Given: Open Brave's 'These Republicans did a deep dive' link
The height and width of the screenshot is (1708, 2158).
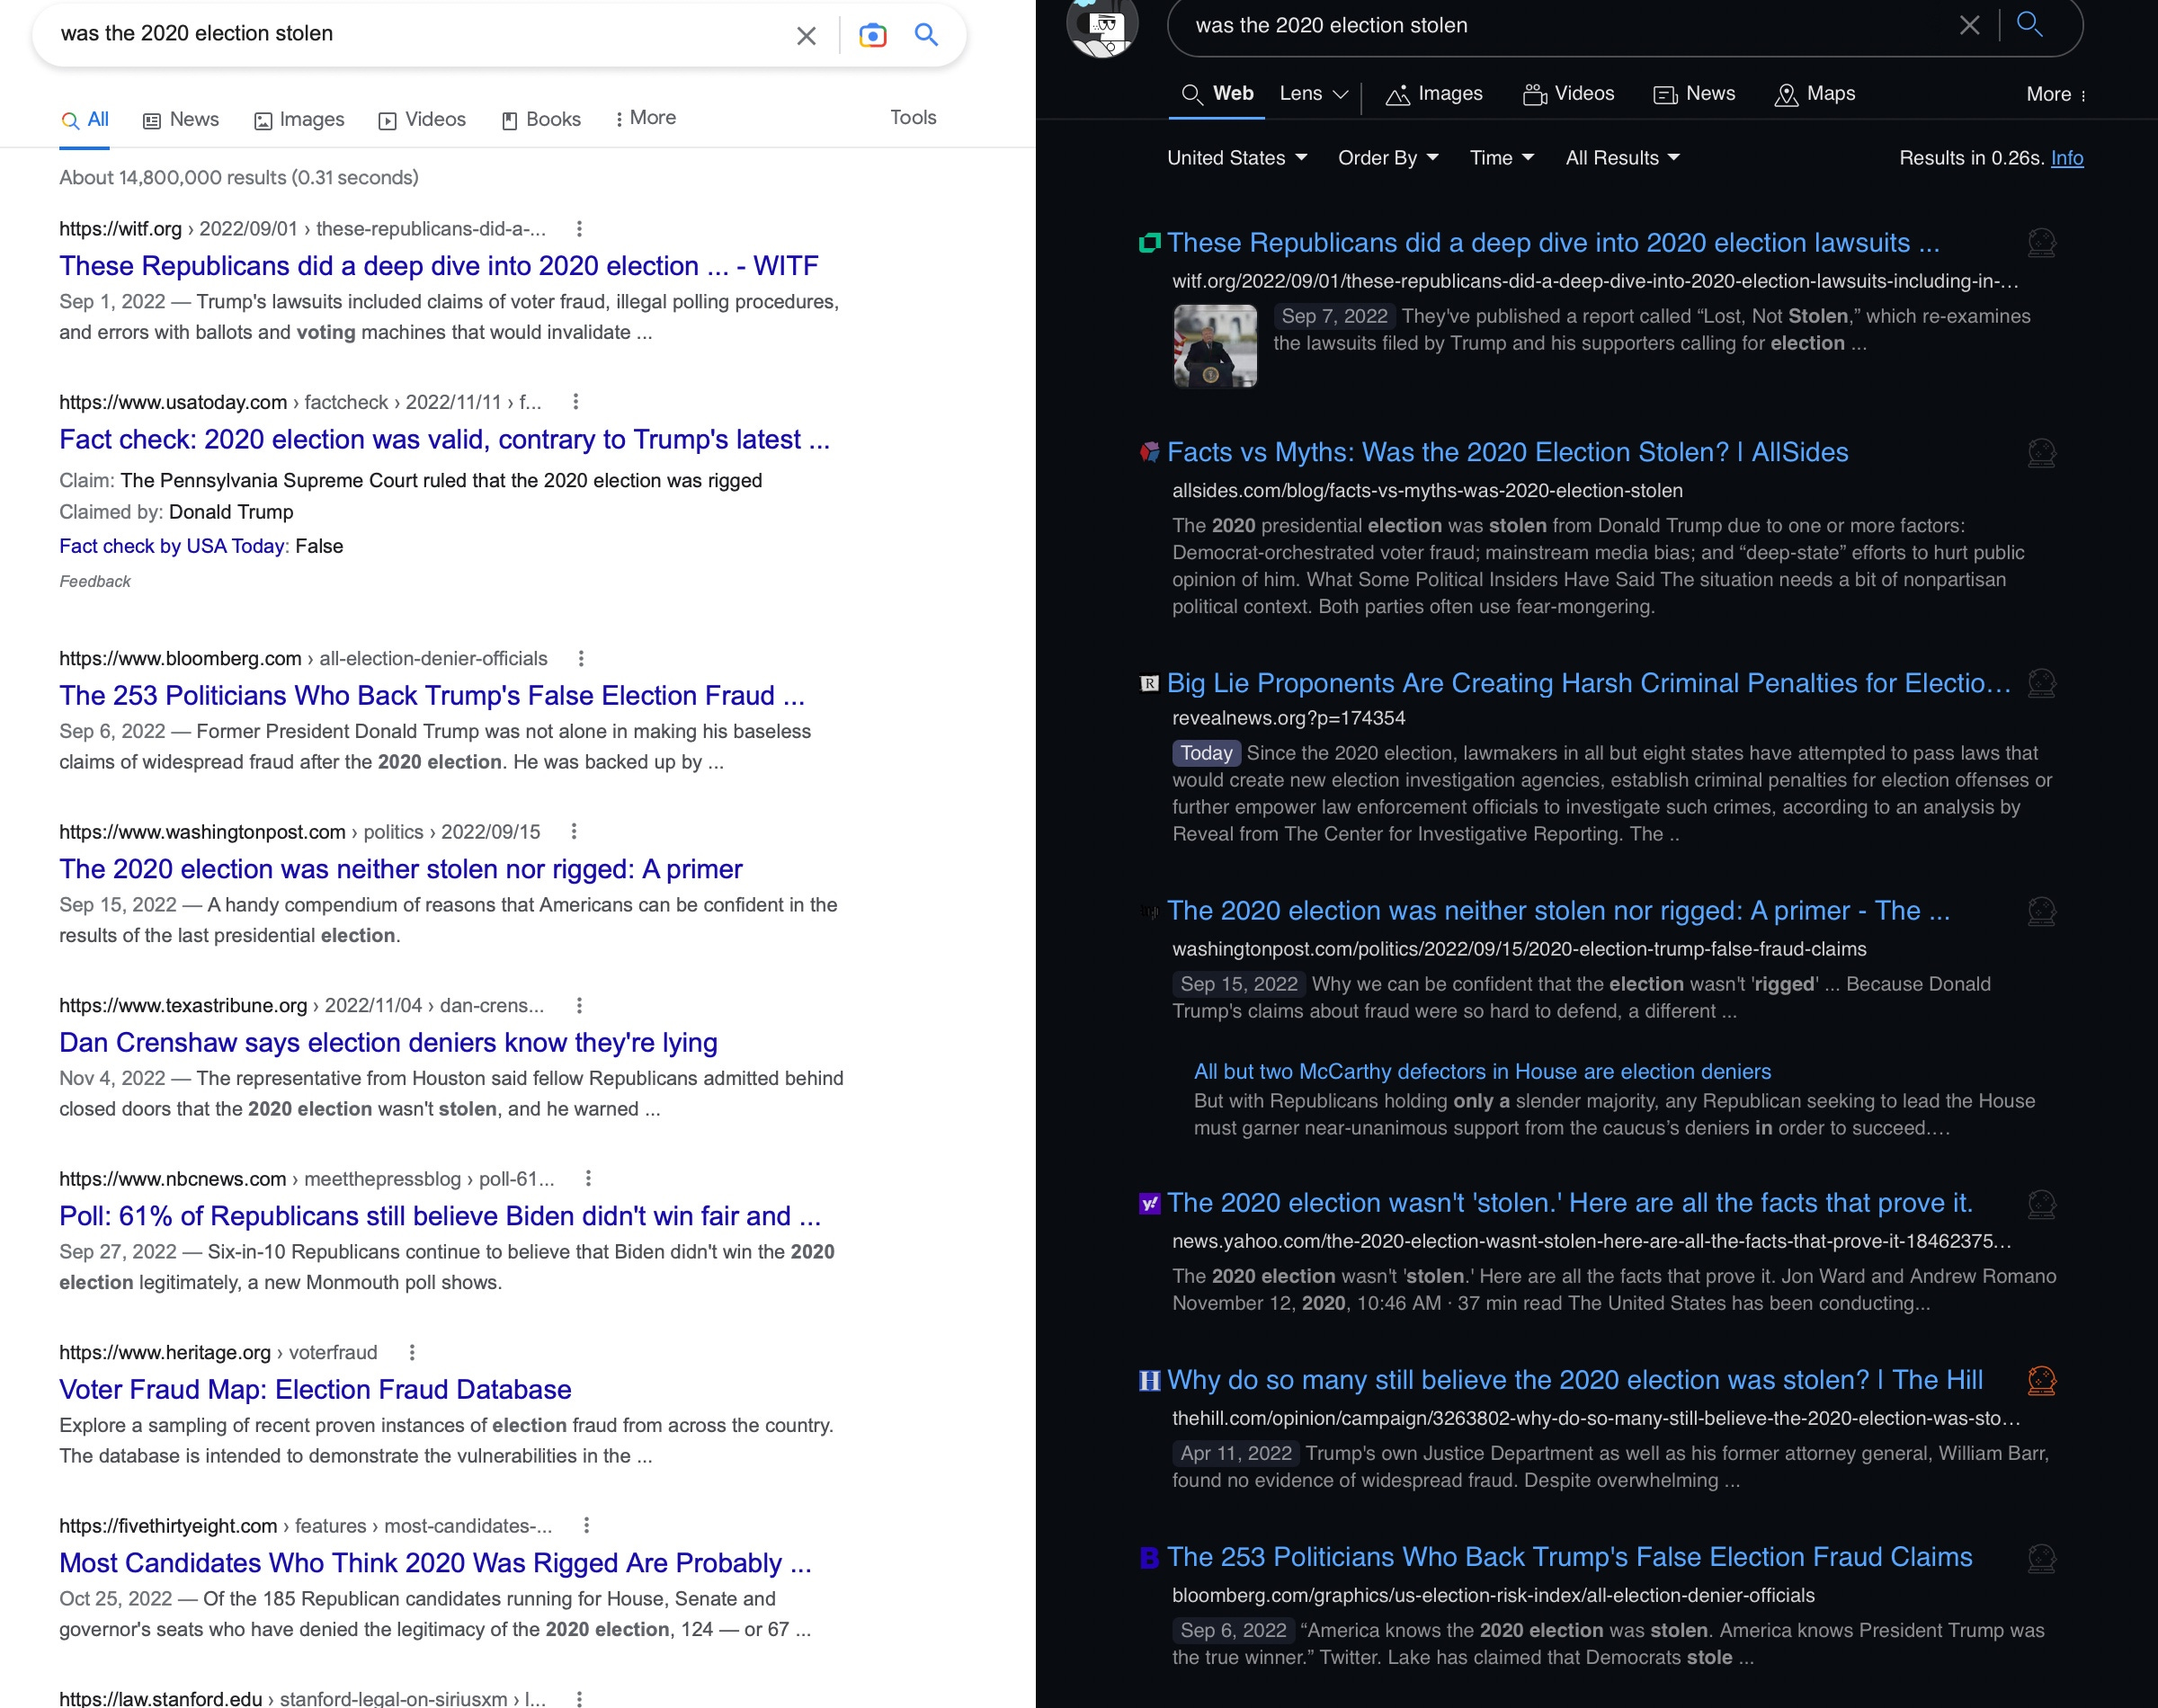Looking at the screenshot, I should pyautogui.click(x=1553, y=243).
